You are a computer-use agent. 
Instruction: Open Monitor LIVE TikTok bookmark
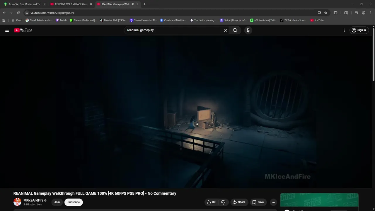coord(113,20)
